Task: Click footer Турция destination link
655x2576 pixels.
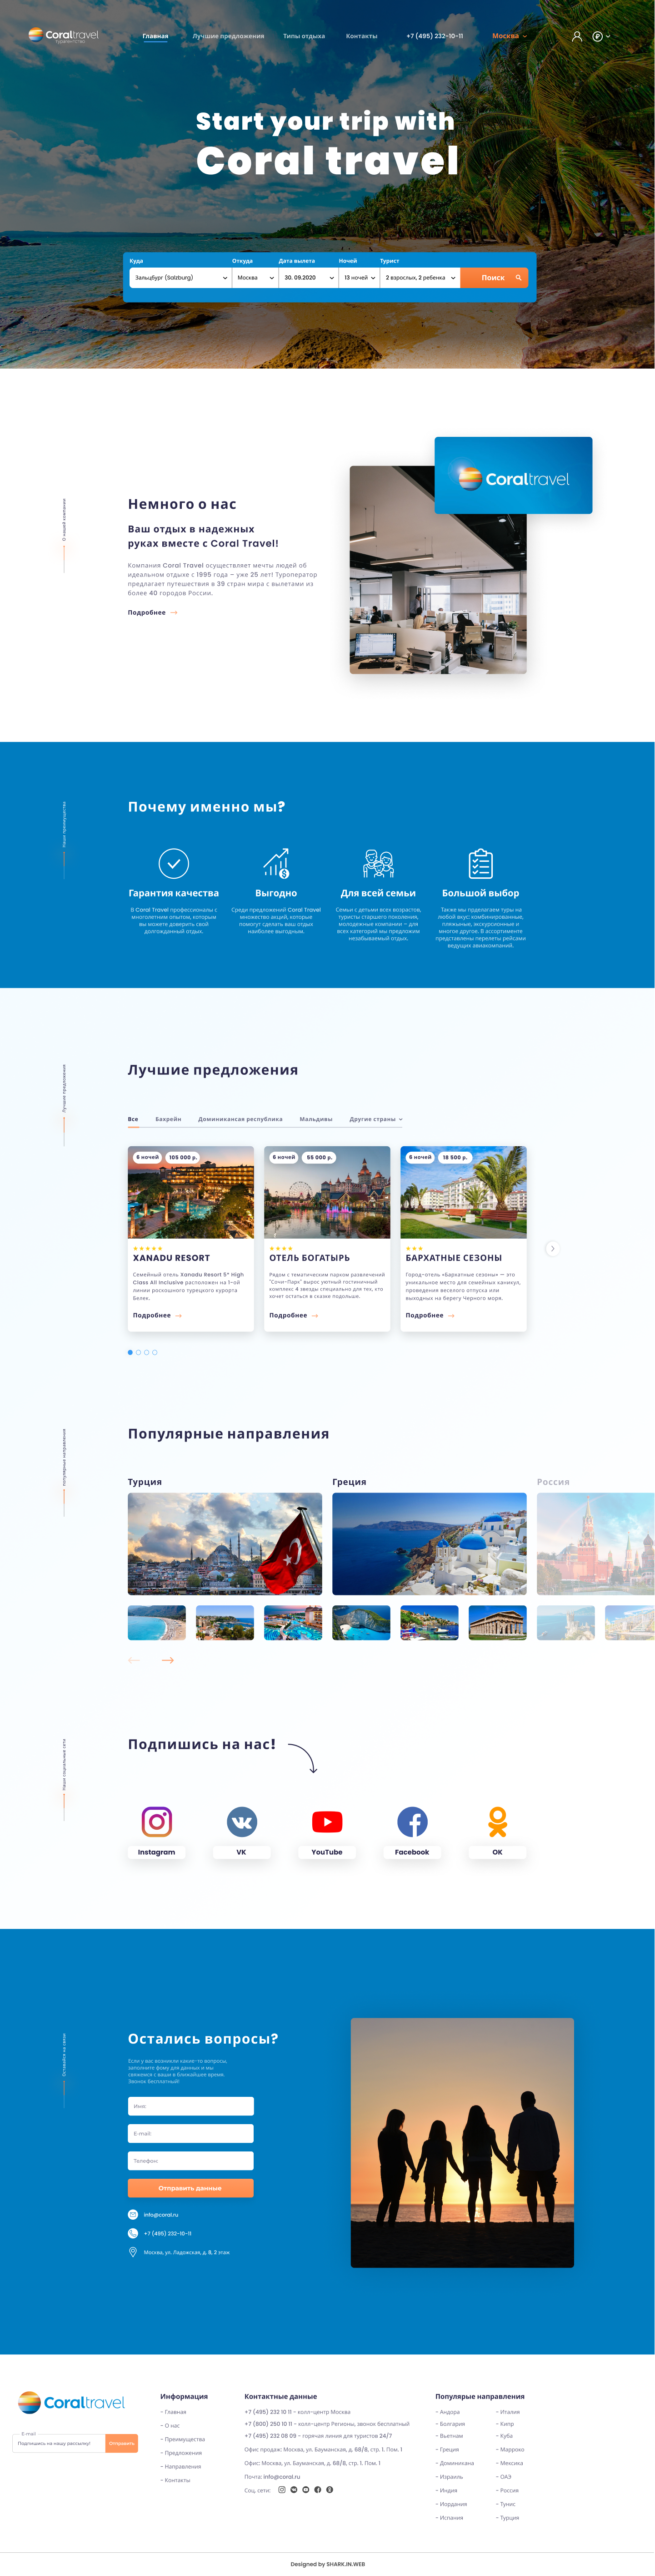Action: pos(508,2518)
